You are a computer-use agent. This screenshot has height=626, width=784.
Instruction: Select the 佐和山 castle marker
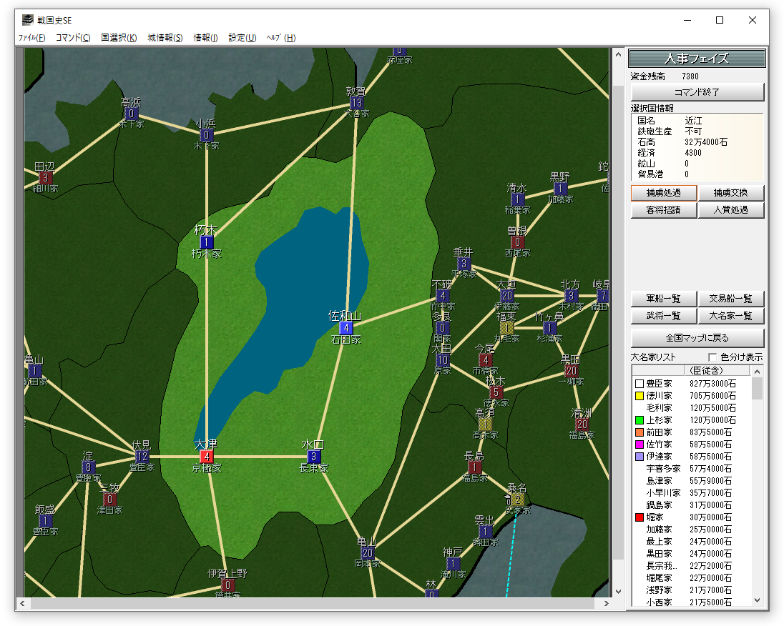(x=346, y=328)
